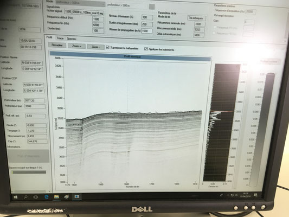Click small gray square button beside profondeur field
The height and width of the screenshot is (217, 289).
click(x=152, y=7)
